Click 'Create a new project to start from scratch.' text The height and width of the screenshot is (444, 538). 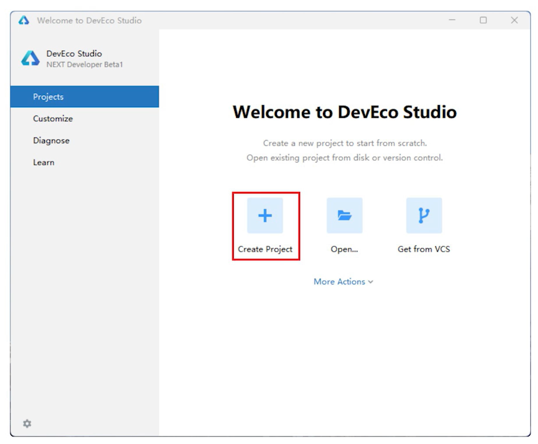tap(345, 143)
